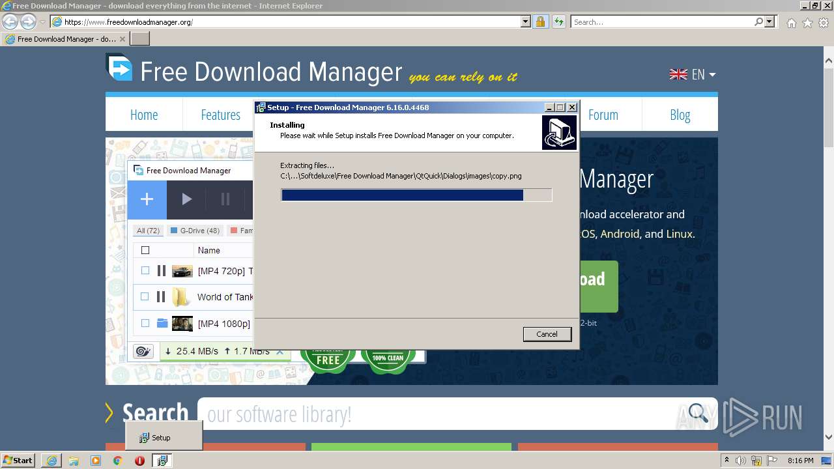
Task: Check the MP4 720p row checkbox
Action: (x=145, y=270)
